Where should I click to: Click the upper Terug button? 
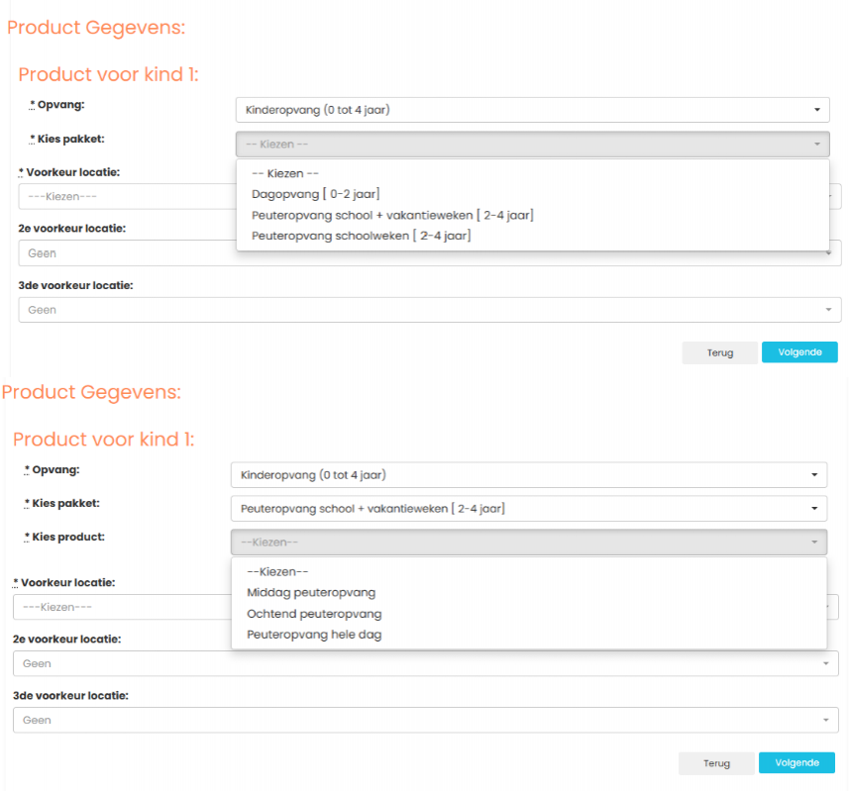click(719, 352)
